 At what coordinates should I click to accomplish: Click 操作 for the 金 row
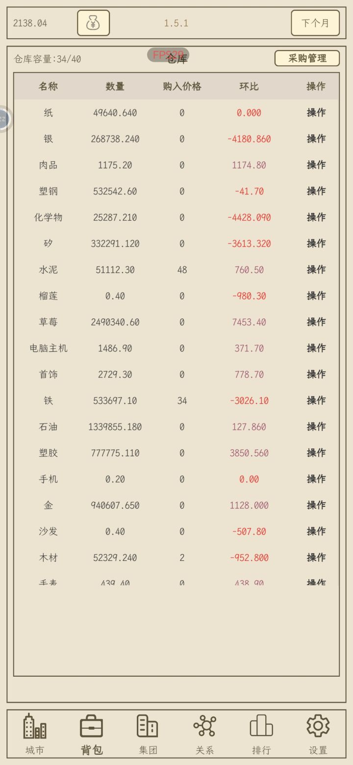[x=316, y=505]
